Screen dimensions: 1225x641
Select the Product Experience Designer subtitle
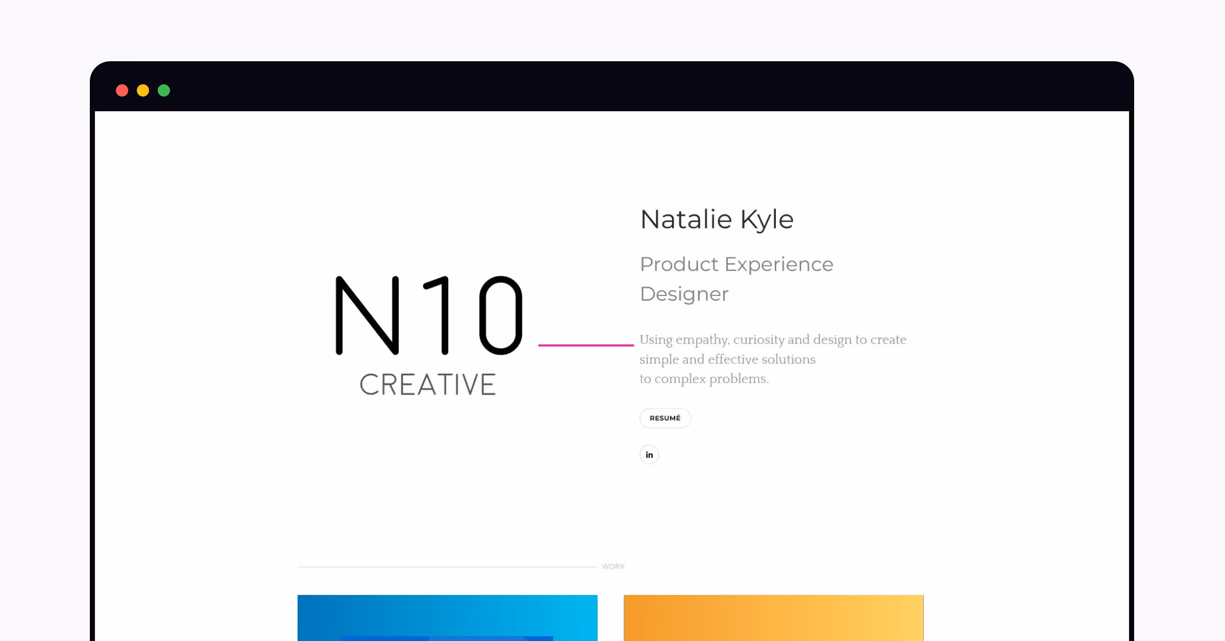[737, 278]
